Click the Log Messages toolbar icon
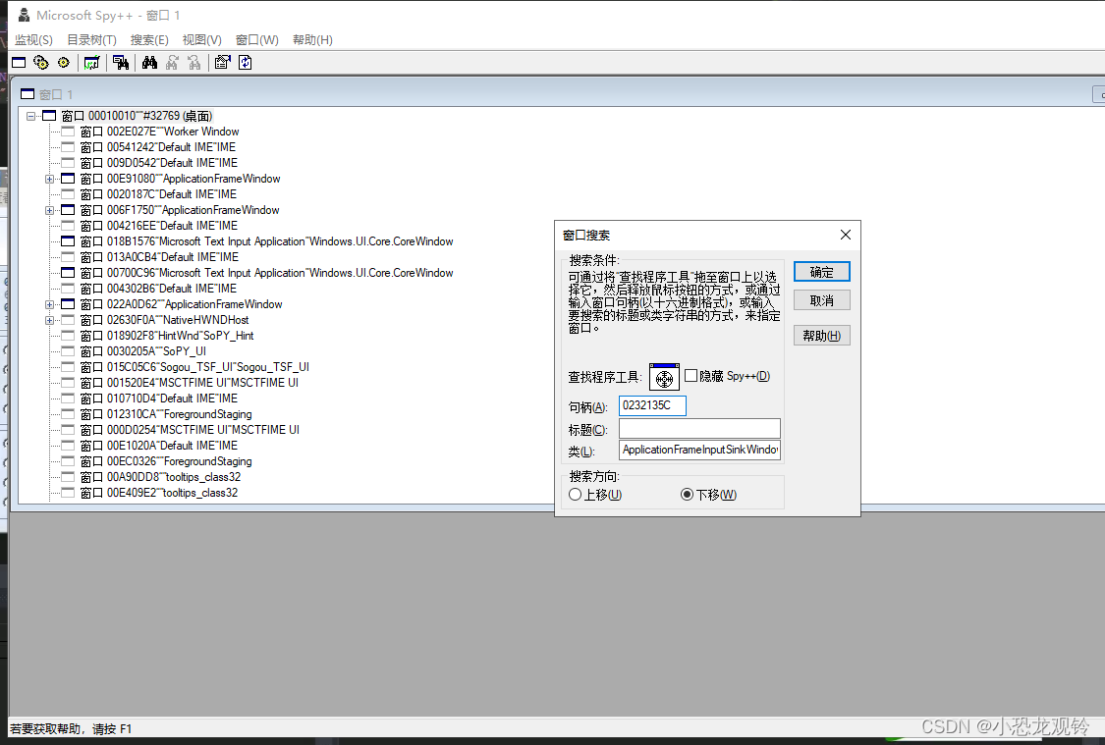Screen dimensions: 1105x745 pos(91,63)
